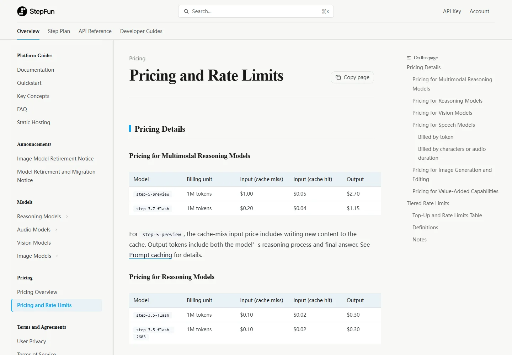512x355 pixels.
Task: Click the Pricing and Rate Limits title
Action: [206, 76]
